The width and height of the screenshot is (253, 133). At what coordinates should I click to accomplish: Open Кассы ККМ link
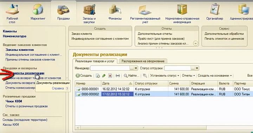tap(11, 125)
